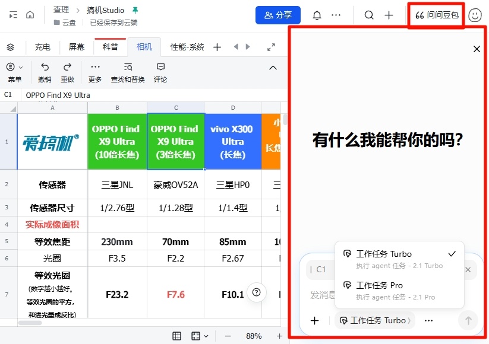Open notifications bell

click(x=317, y=15)
